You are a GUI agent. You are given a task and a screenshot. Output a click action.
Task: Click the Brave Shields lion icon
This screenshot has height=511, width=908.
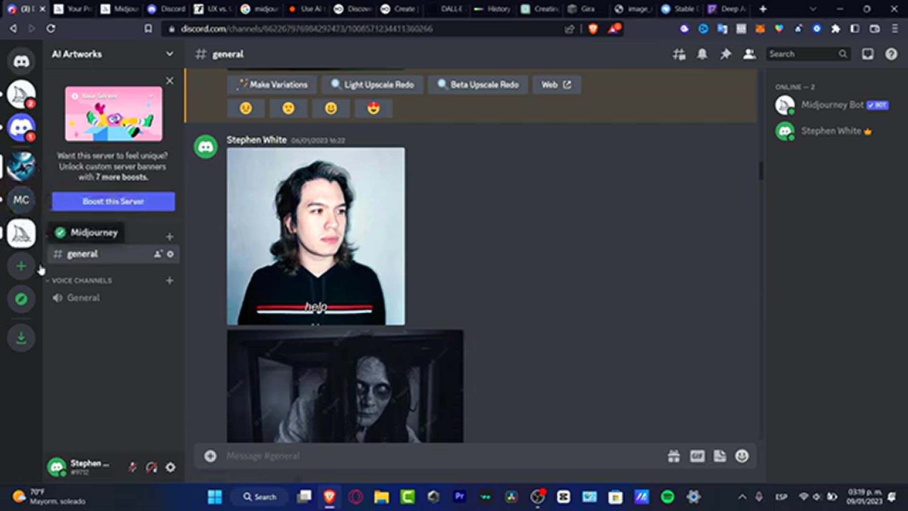tap(593, 29)
